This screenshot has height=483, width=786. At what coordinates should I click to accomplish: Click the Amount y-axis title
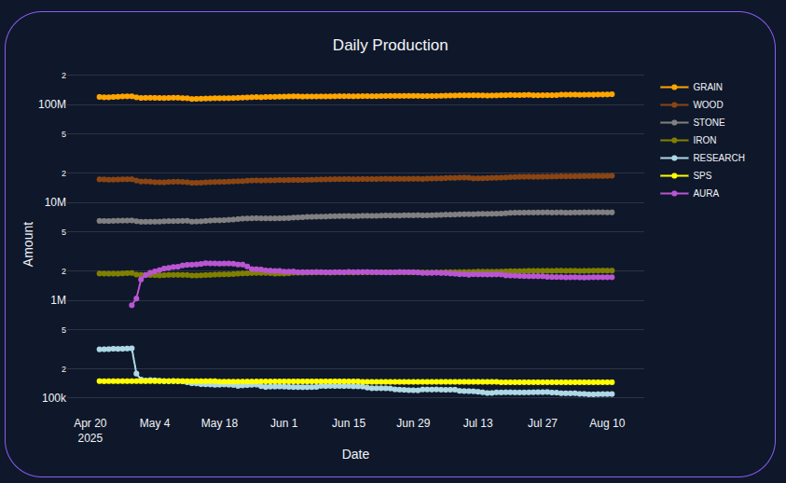pos(29,244)
